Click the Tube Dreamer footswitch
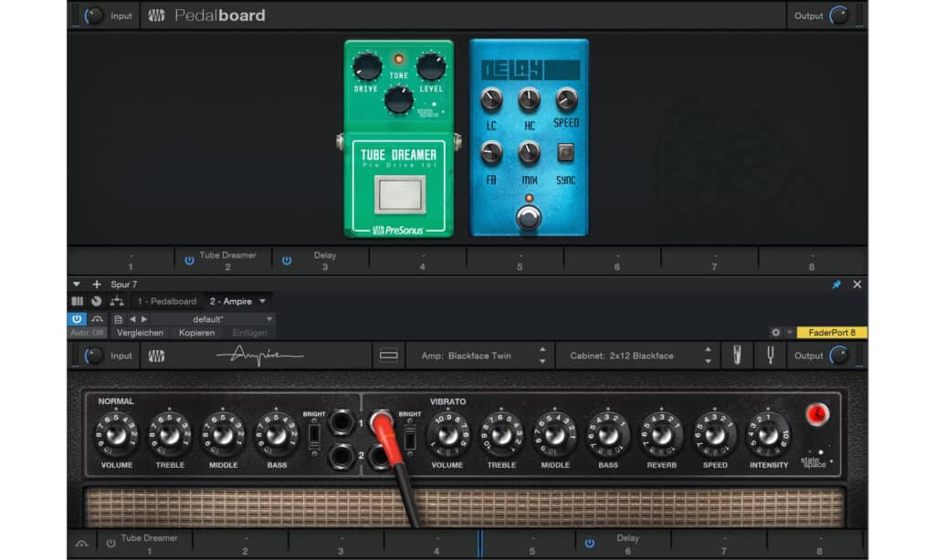935x560 pixels. tap(400, 194)
